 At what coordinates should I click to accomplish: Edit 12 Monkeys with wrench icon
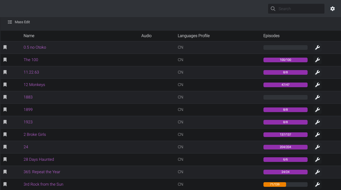317,85
